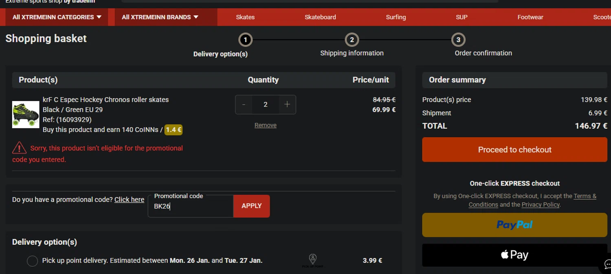
Task: Open krF C Espec Hockey Chronos product link
Action: [x=105, y=99]
